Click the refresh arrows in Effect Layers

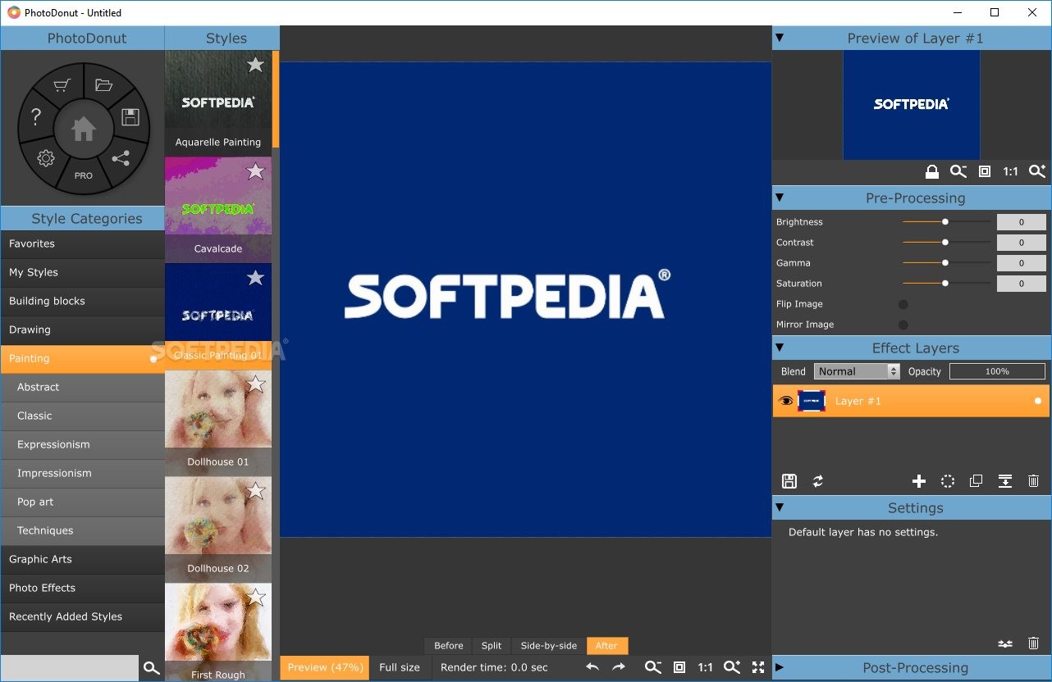point(818,481)
